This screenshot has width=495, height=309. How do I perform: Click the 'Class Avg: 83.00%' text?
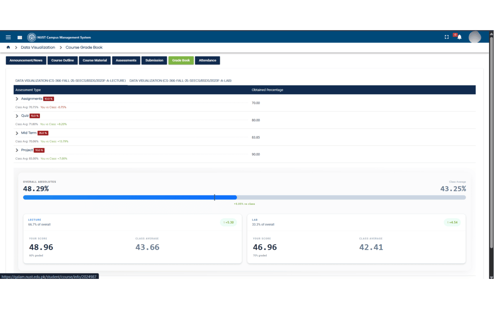click(x=27, y=158)
